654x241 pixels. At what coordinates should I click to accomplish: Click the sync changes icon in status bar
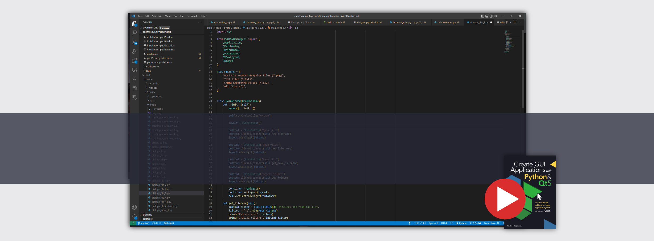[157, 223]
